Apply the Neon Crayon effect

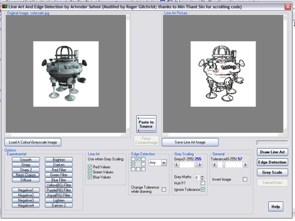click(26, 175)
